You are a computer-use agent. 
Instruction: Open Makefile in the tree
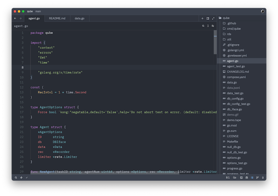[242, 142]
